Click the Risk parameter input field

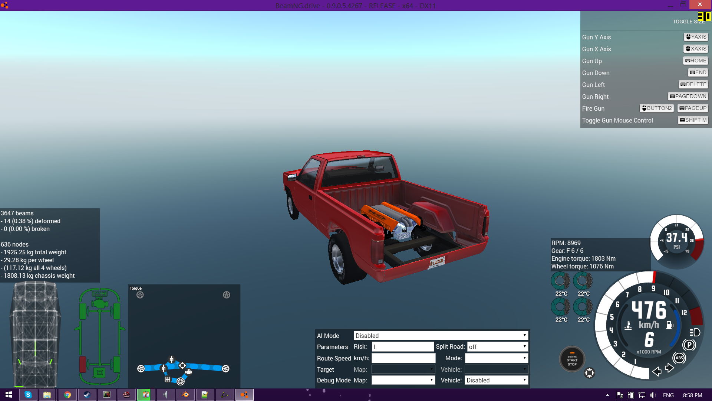tap(403, 347)
